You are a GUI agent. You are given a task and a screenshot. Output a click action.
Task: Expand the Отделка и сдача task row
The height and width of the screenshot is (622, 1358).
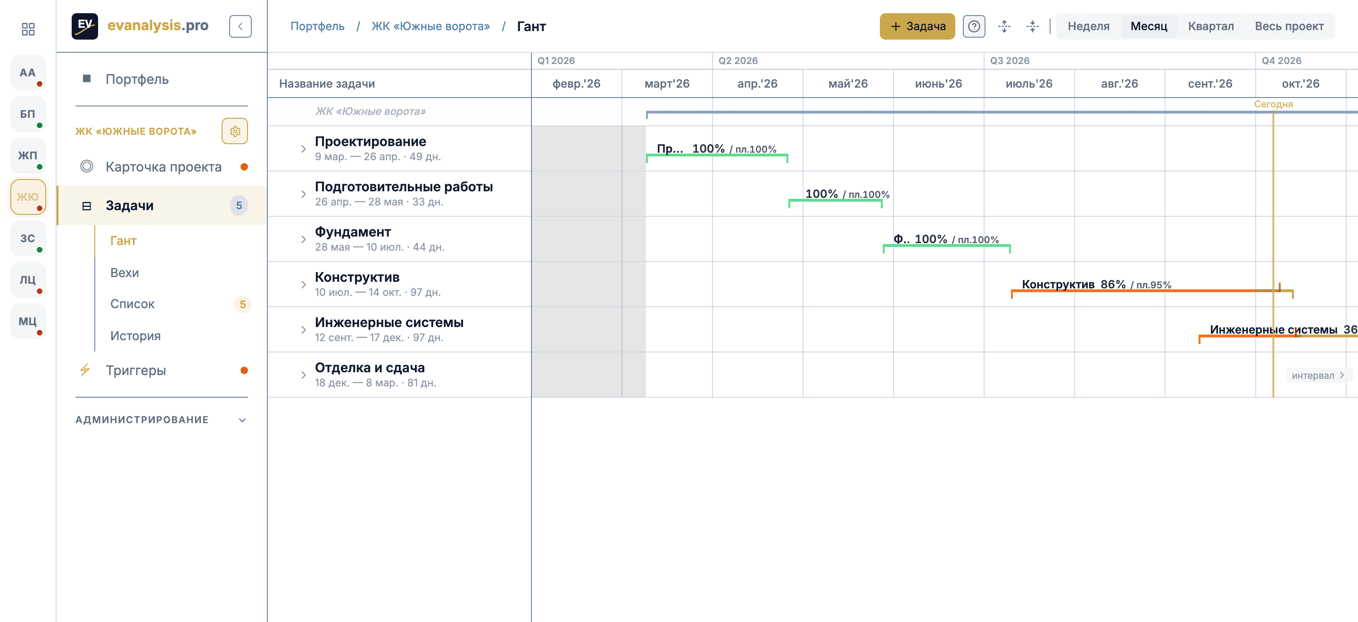(303, 375)
